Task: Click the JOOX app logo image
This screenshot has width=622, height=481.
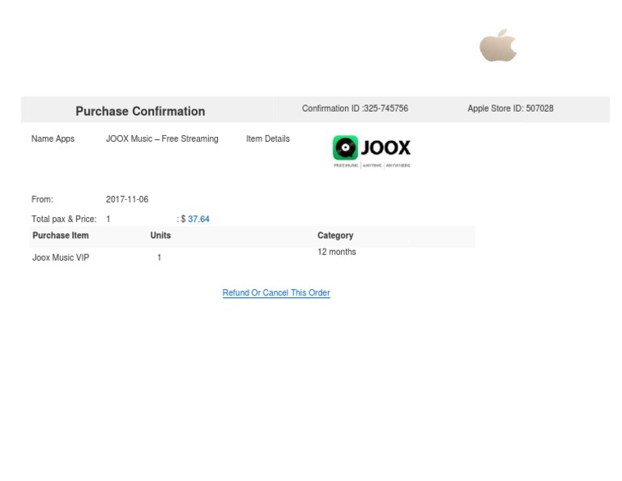Action: [372, 151]
